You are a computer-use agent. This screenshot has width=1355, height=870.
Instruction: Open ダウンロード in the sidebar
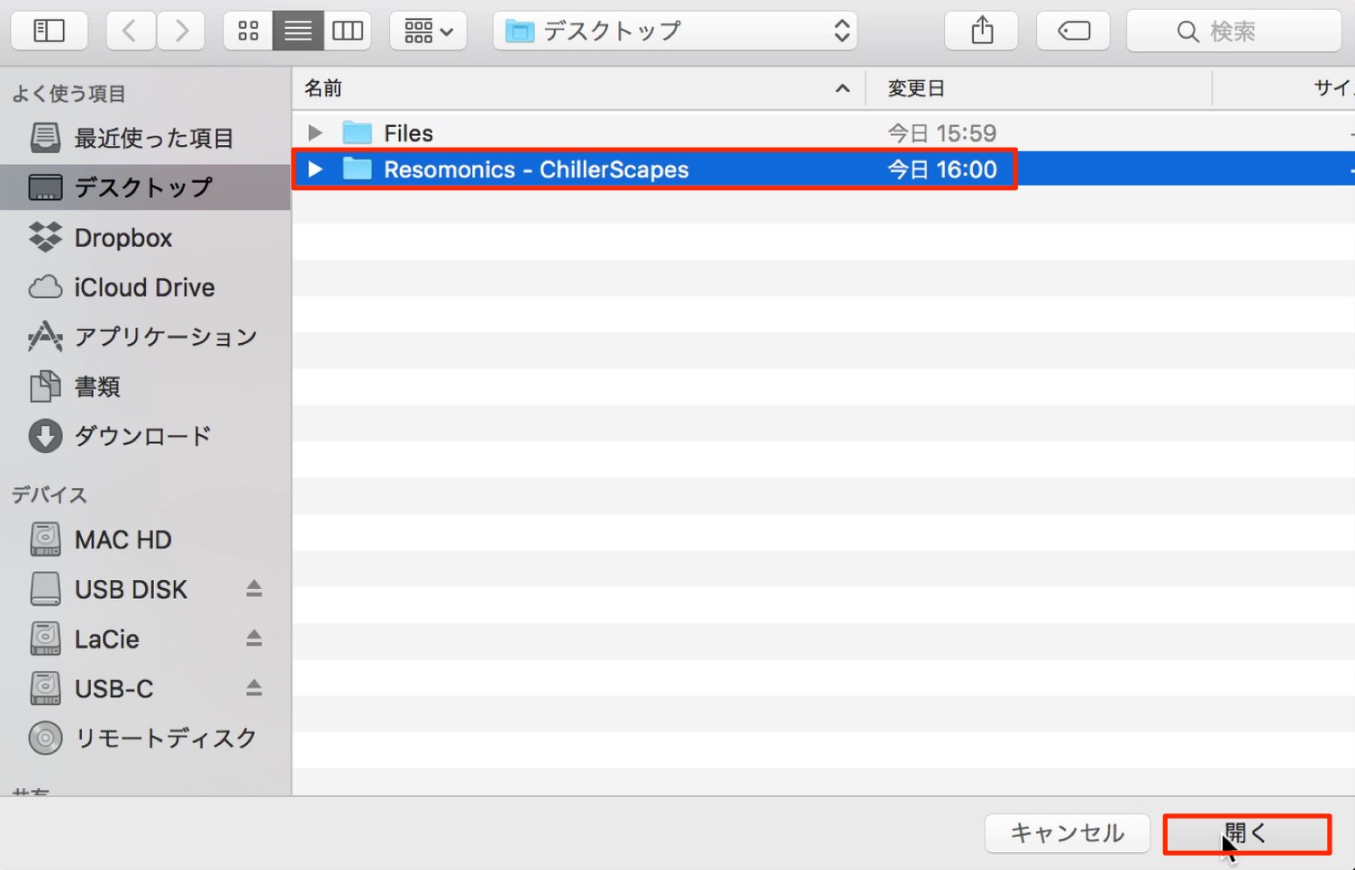click(145, 436)
